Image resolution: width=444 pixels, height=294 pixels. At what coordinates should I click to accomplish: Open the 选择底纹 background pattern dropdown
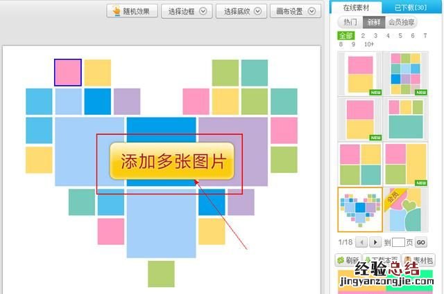coord(241,11)
